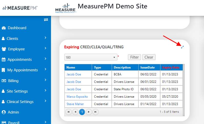Click the Clients person icon

(x=3, y=39)
